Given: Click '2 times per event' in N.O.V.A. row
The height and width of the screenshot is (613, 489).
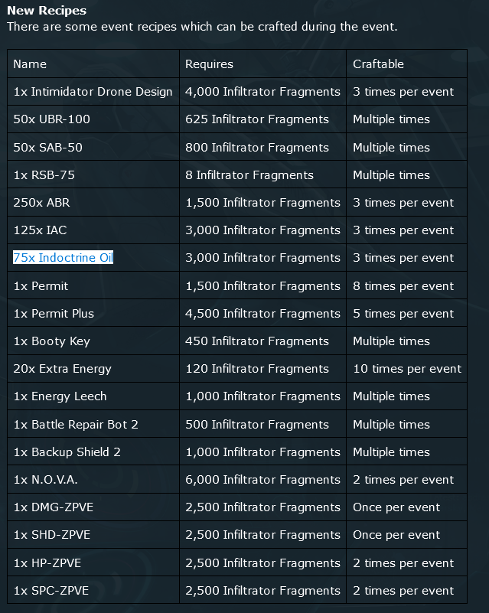Looking at the screenshot, I should tap(406, 479).
